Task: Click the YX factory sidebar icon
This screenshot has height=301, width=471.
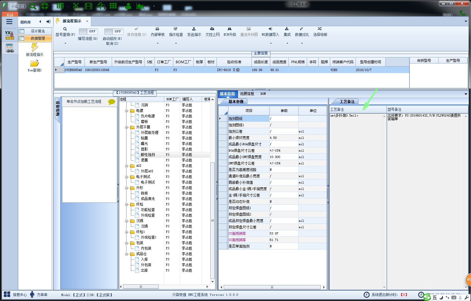Action: point(10,35)
